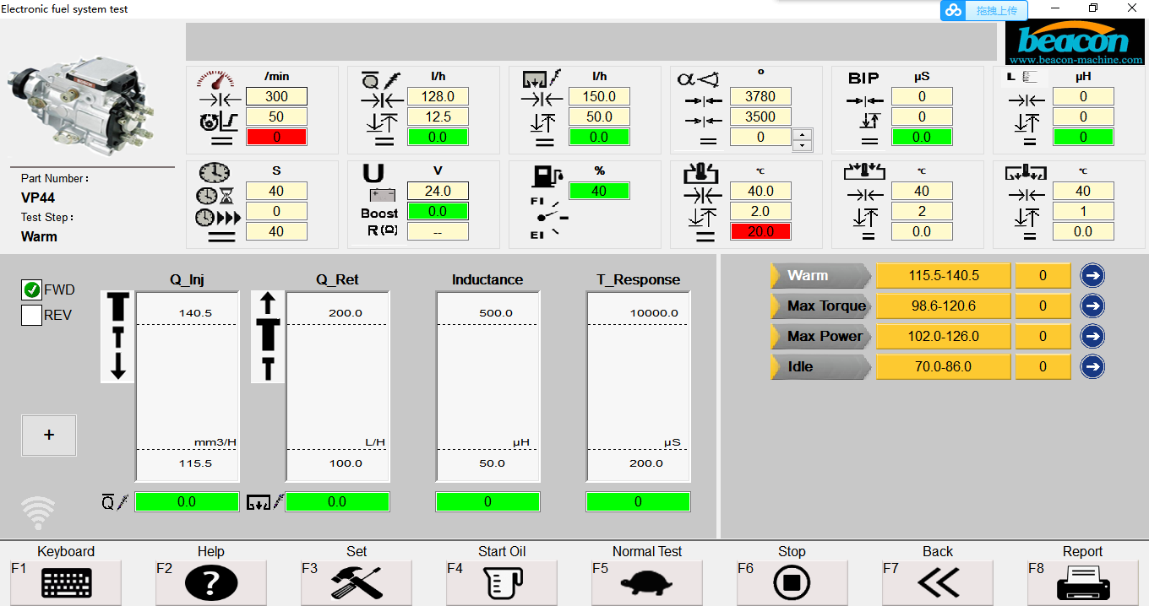The image size is (1149, 606).
Task: Click the Q_Ret bar gauge
Action: click(338, 387)
